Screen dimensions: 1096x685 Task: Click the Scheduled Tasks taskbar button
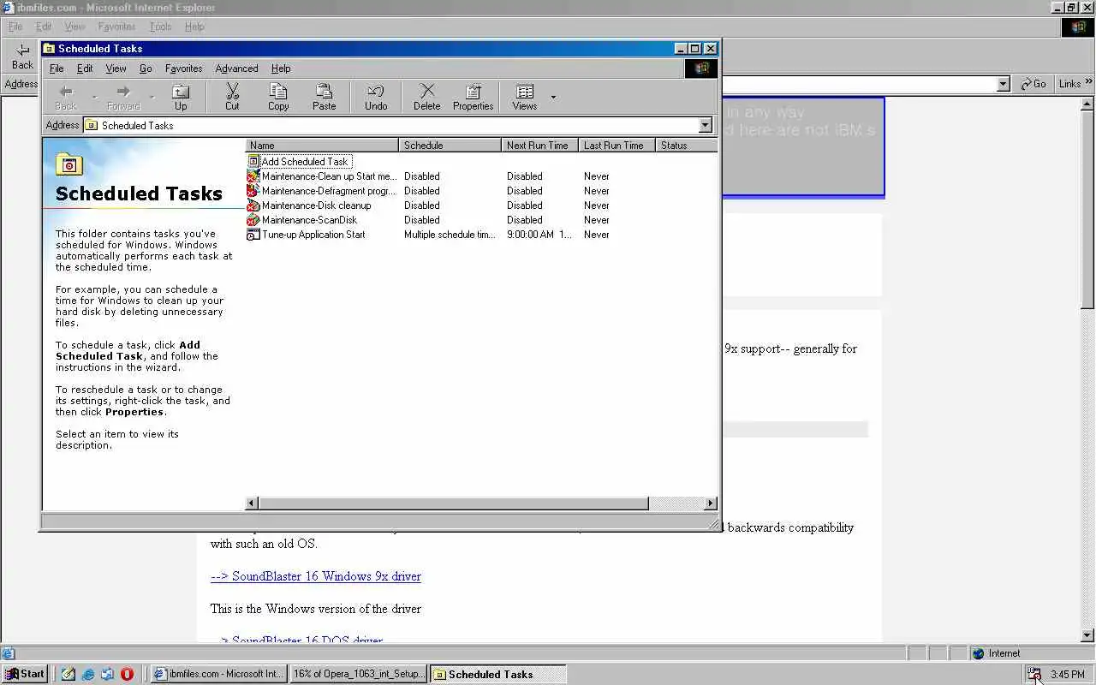point(497,674)
